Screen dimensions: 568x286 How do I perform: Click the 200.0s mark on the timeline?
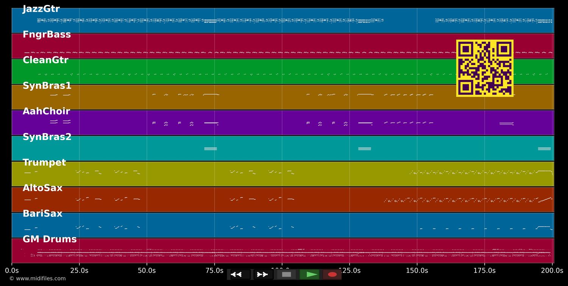(553, 270)
